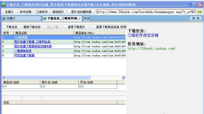The width and height of the screenshot is (204, 114).
Task: Open the 三峰软件淘宝店铺 task link
Action: pos(143,35)
